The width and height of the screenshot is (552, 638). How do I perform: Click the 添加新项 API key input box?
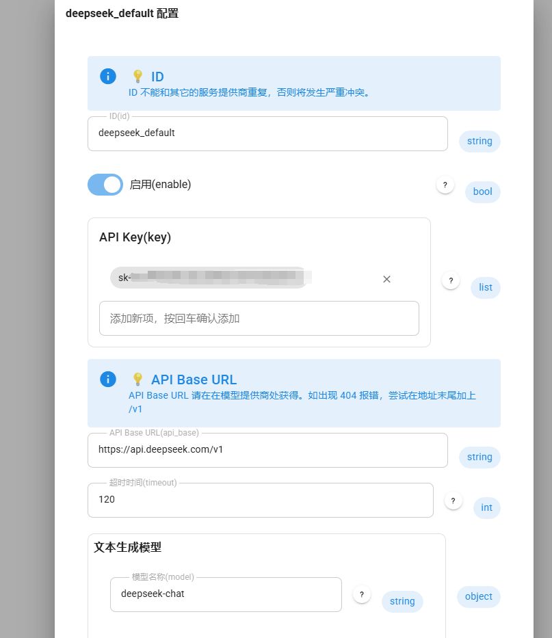(x=259, y=318)
